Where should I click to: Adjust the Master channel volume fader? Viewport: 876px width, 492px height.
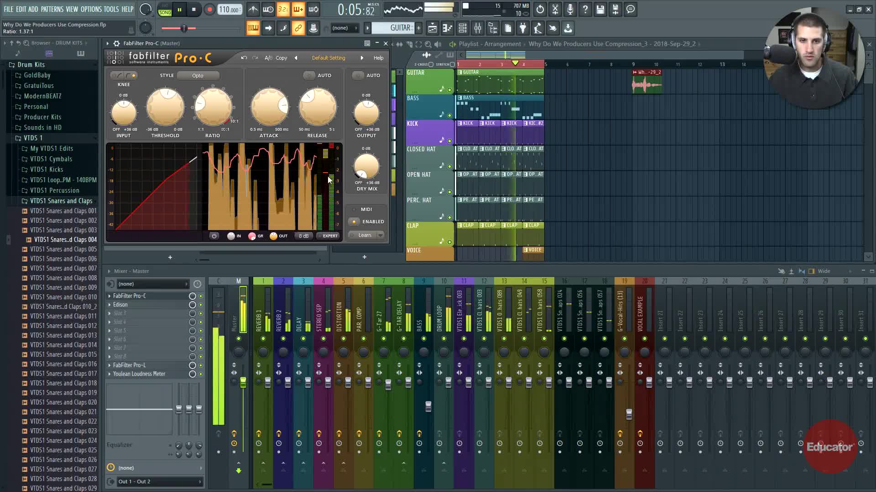coord(243,383)
